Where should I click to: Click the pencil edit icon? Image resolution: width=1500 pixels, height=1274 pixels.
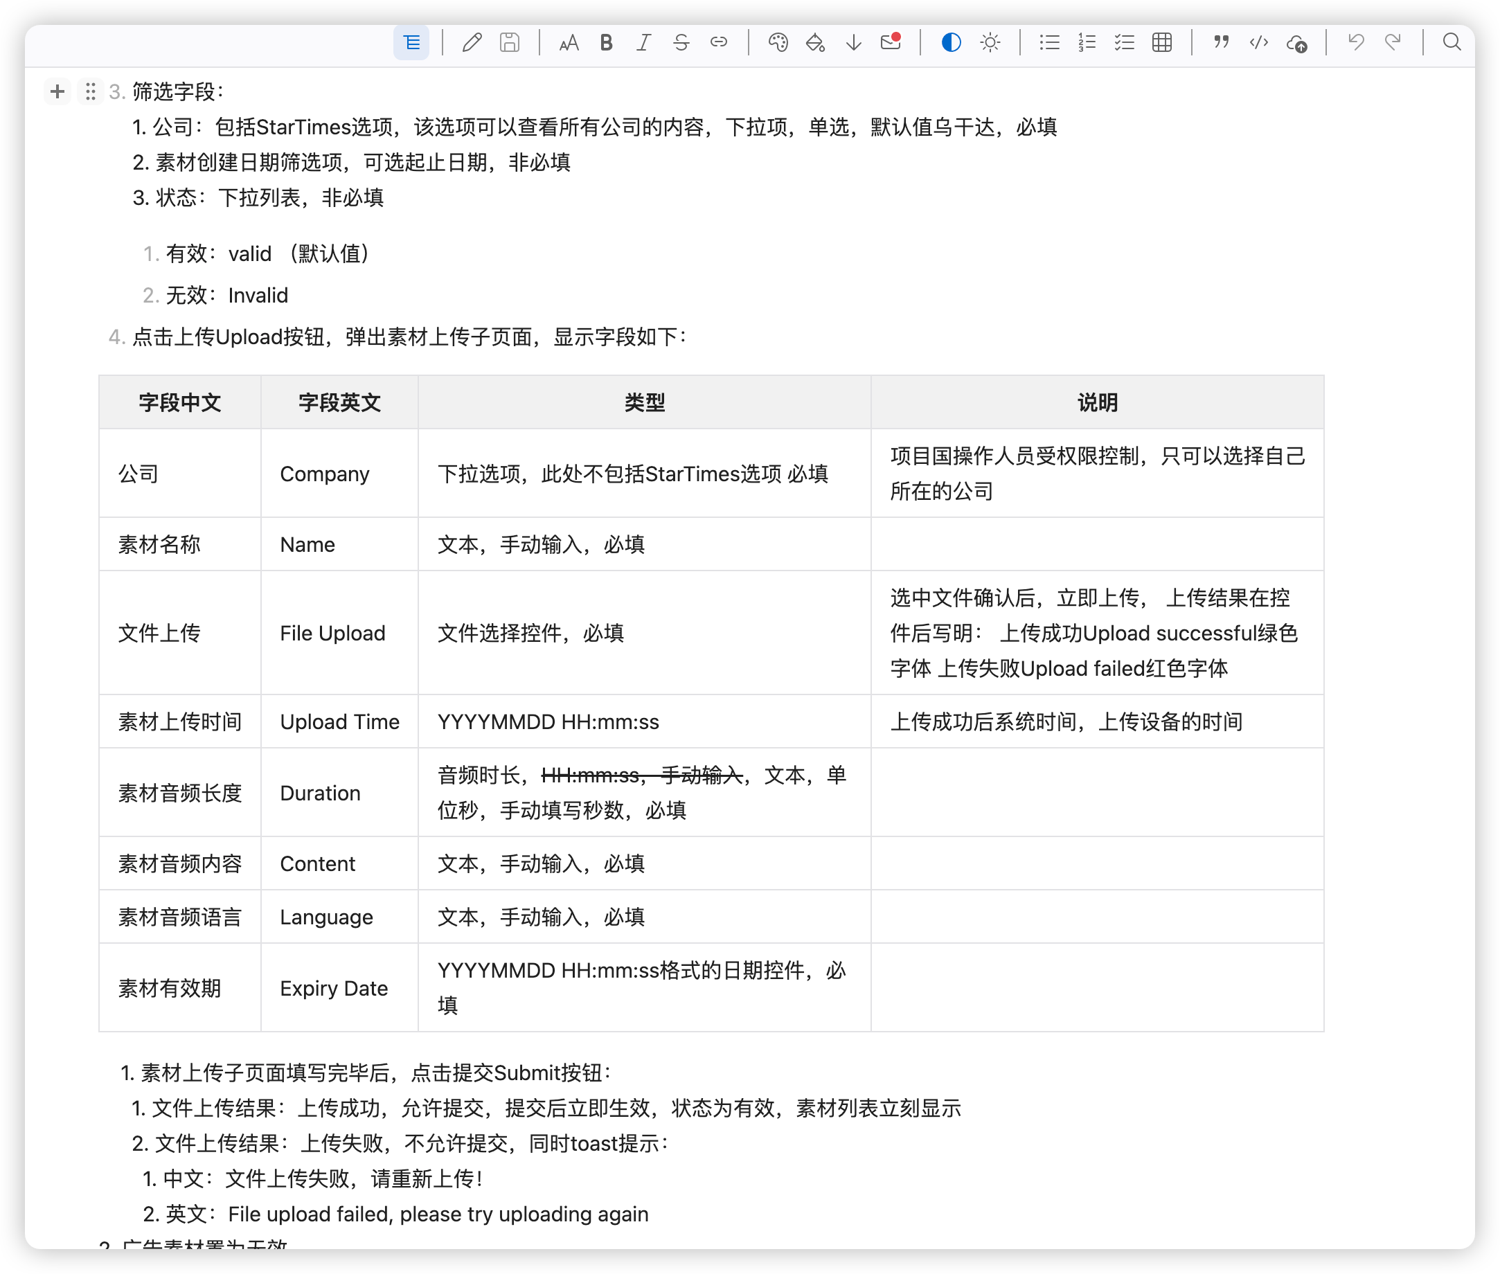point(472,43)
